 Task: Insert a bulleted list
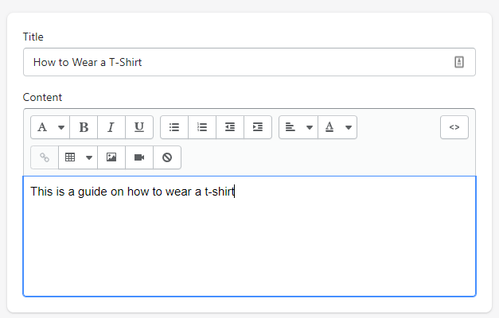click(174, 127)
